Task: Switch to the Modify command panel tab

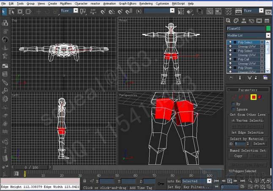Action: click(236, 21)
